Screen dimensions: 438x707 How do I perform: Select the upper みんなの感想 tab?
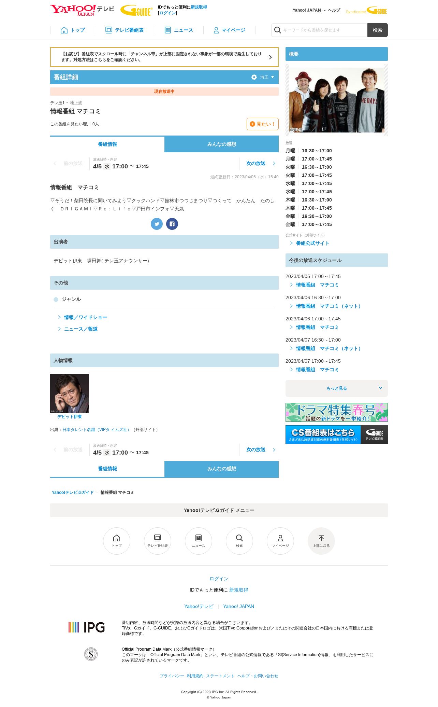pos(221,144)
